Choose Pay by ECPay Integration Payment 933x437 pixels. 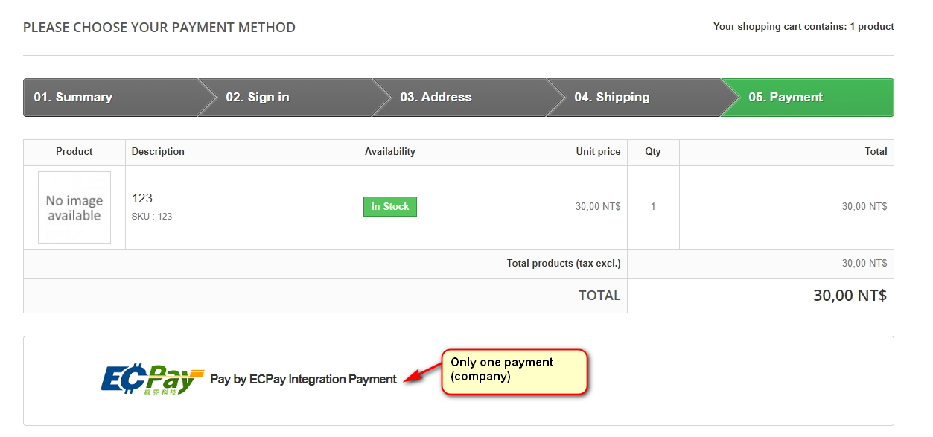click(x=303, y=379)
